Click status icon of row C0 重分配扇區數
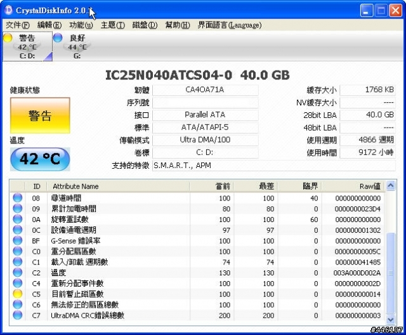Image resolution: width=406 pixels, height=335 pixels. [18, 251]
